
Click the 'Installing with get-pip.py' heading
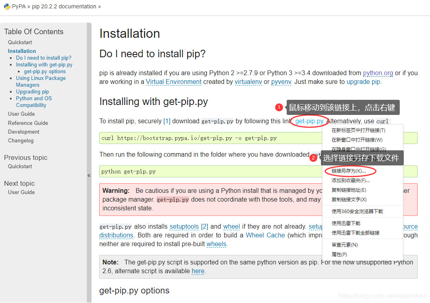click(x=154, y=102)
